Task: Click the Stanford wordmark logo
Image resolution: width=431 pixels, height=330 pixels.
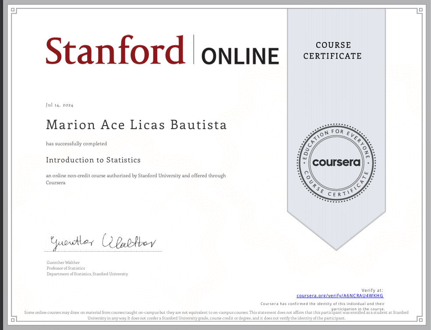Action: (x=115, y=50)
